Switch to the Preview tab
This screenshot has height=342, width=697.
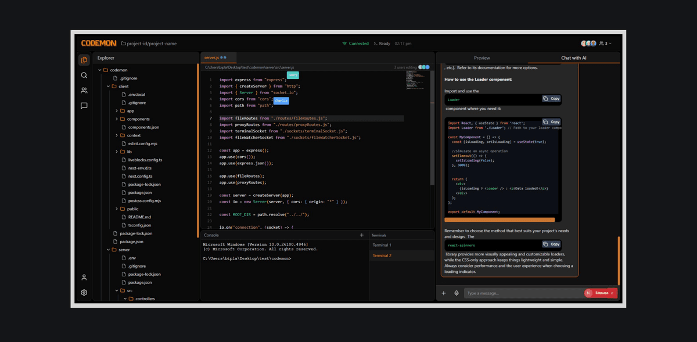pyautogui.click(x=482, y=58)
